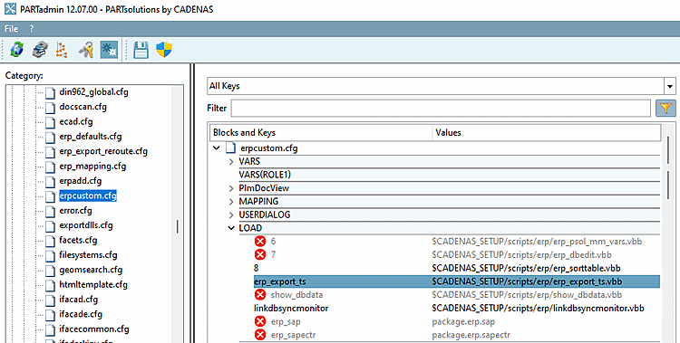Screen dimensions: 680x343
Task: Open the question mark help menu
Action: 31,29
